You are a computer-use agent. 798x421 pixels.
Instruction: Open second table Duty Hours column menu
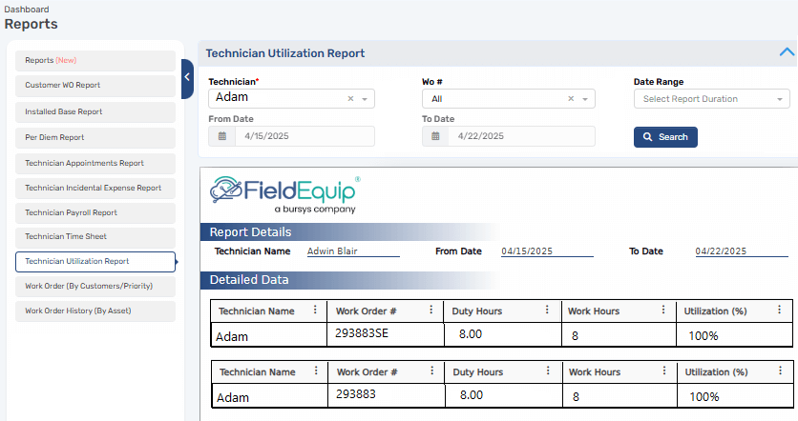tap(548, 371)
